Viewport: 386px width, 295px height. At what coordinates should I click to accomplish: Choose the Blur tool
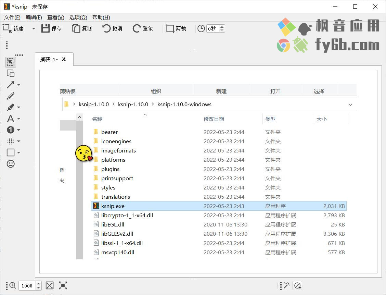click(11, 141)
